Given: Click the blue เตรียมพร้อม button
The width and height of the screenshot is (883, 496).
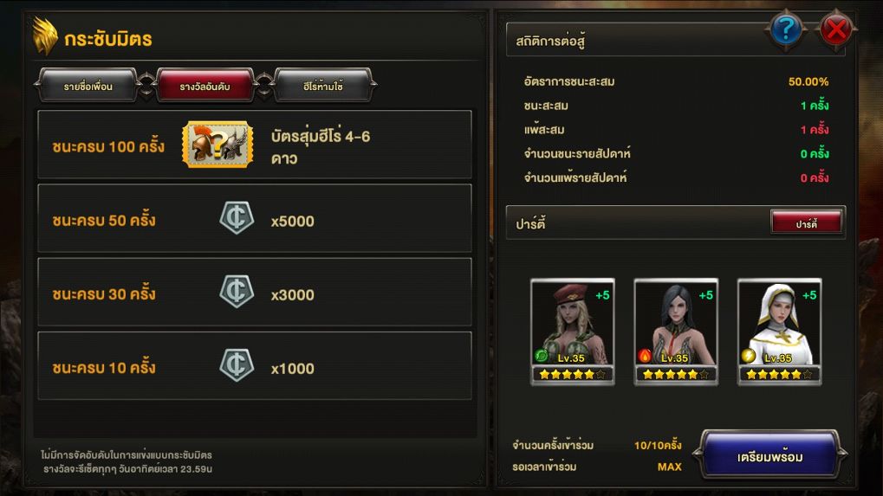Looking at the screenshot, I should 769,457.
